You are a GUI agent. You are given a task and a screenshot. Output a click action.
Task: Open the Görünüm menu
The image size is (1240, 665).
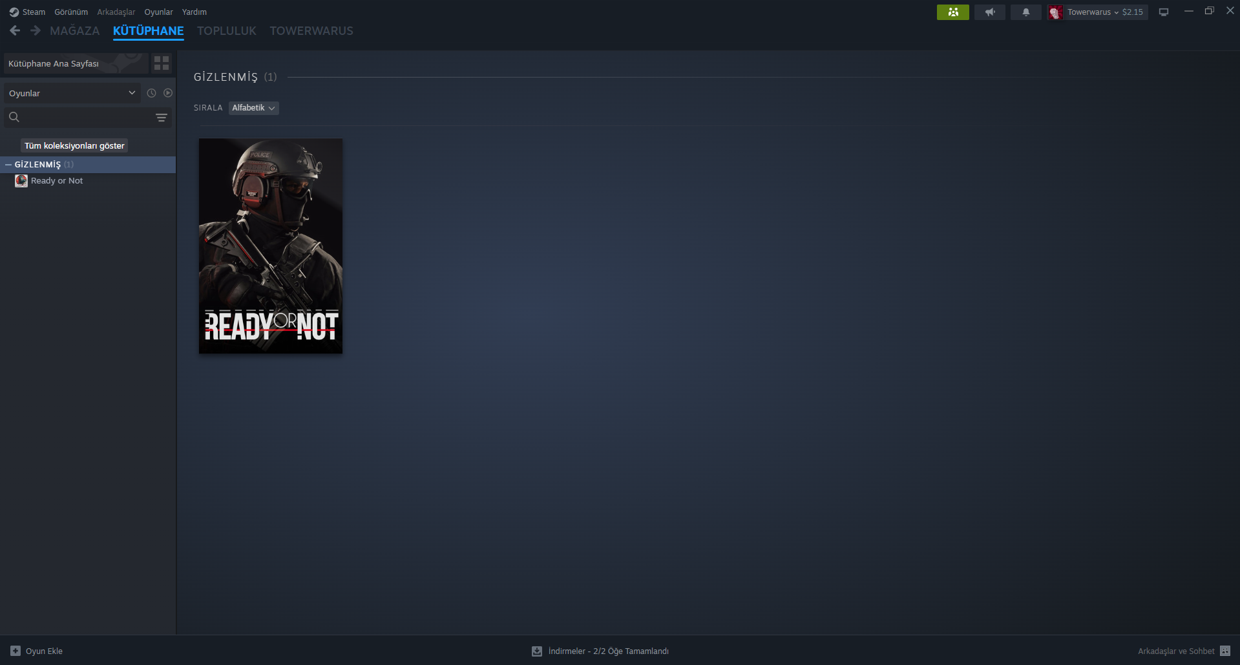[x=71, y=12]
